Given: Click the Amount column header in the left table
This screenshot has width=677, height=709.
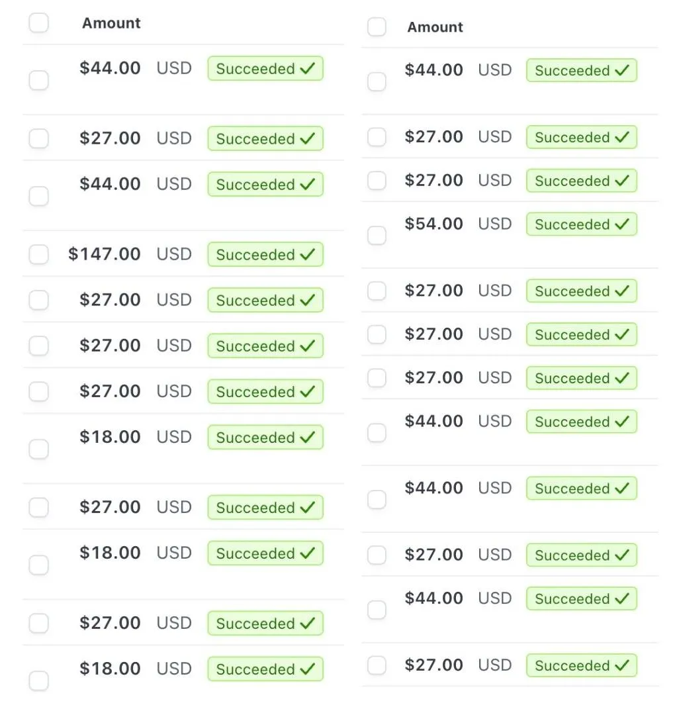Looking at the screenshot, I should 111,23.
